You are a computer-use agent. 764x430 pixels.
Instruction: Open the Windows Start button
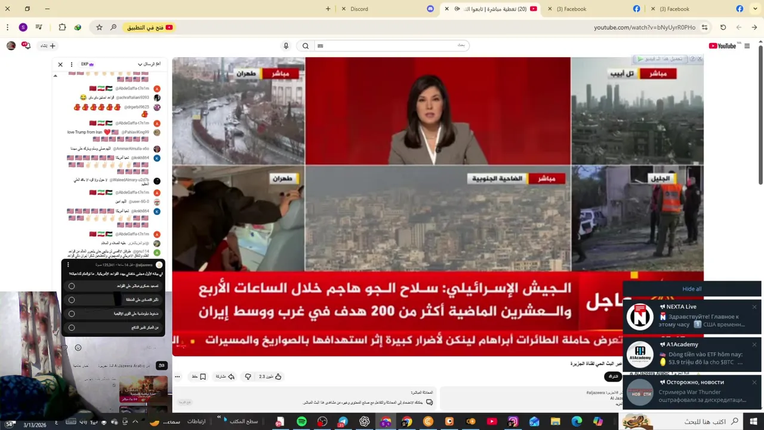point(753,422)
